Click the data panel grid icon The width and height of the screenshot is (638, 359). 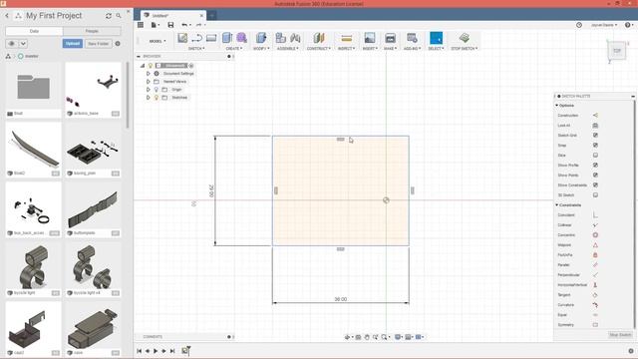[141, 25]
